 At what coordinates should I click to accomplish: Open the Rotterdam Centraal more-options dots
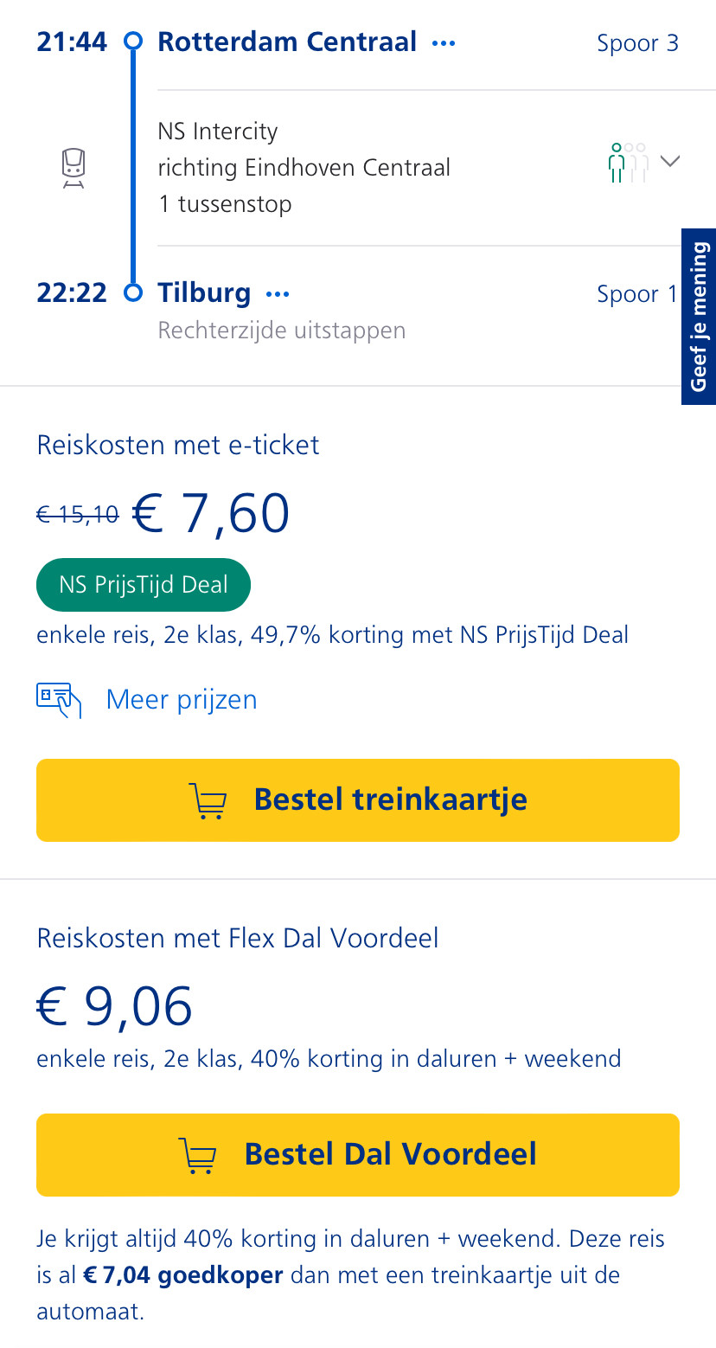tap(444, 42)
